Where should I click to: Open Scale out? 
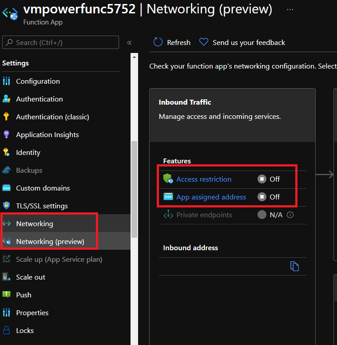point(31,277)
